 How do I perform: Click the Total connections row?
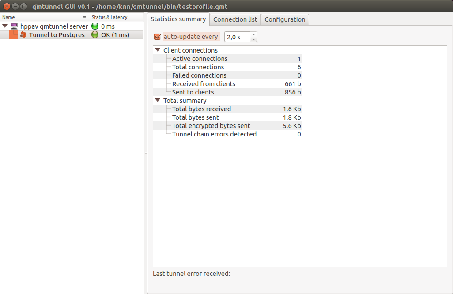click(x=228, y=67)
